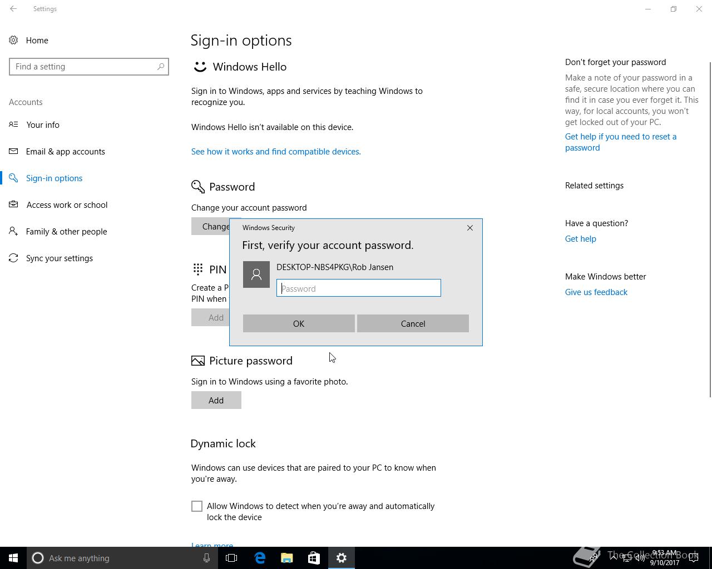Open Action Center notifications icon

pos(694,558)
